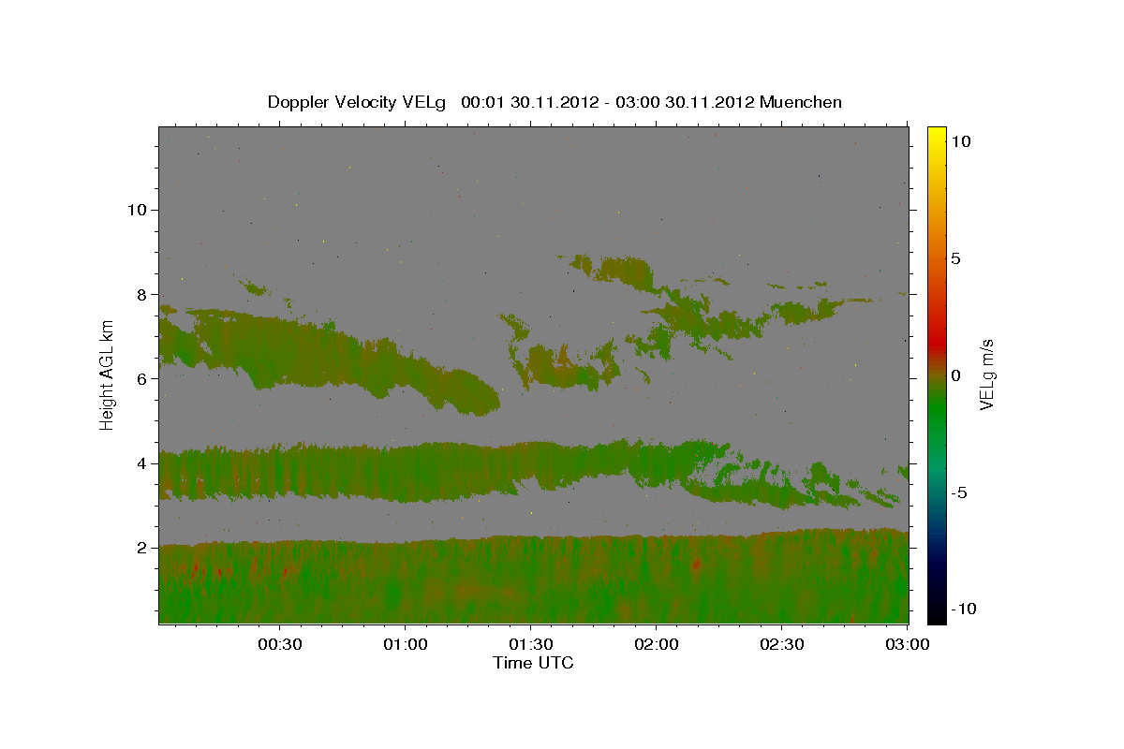Image resolution: width=1124 pixels, height=749 pixels.
Task: Click the 'VELg m/s' colorbar title
Action: pos(986,374)
